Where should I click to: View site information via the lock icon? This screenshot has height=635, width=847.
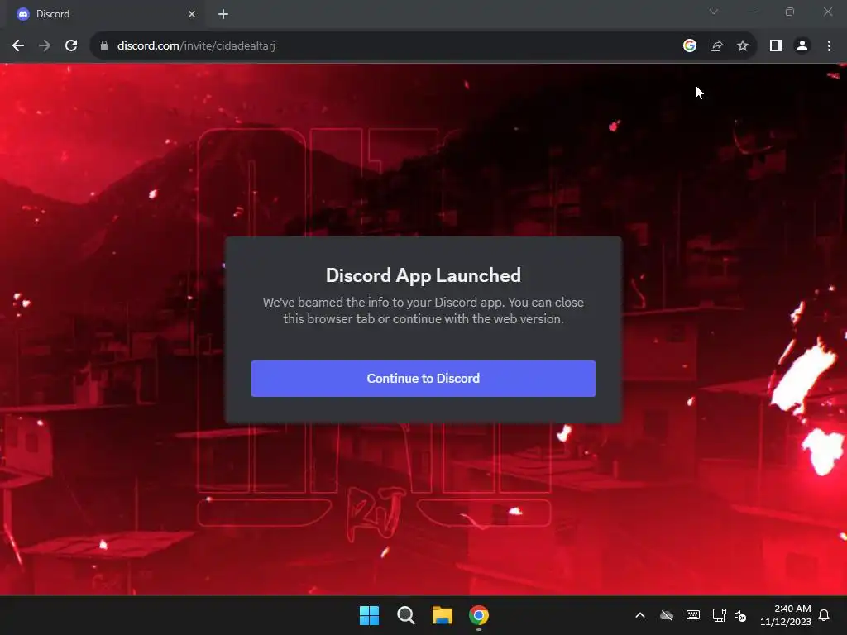click(x=104, y=46)
